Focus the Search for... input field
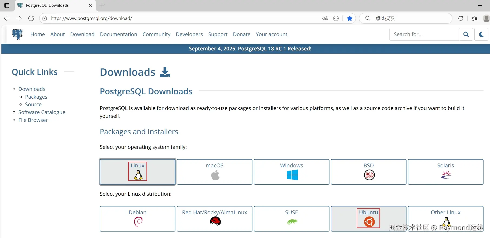Image resolution: width=490 pixels, height=238 pixels. pos(424,34)
